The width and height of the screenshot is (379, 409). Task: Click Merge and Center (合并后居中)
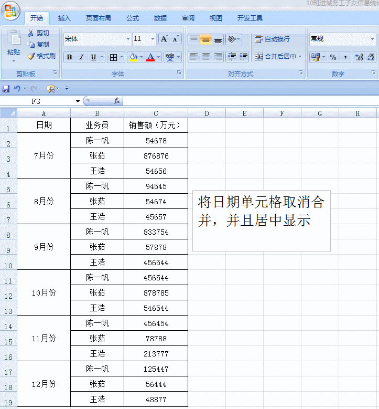[275, 57]
